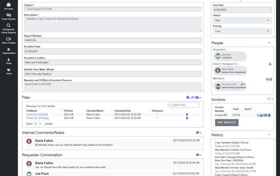The image size is (280, 176).
Task: Click the Due Date field
Action: pos(242,10)
